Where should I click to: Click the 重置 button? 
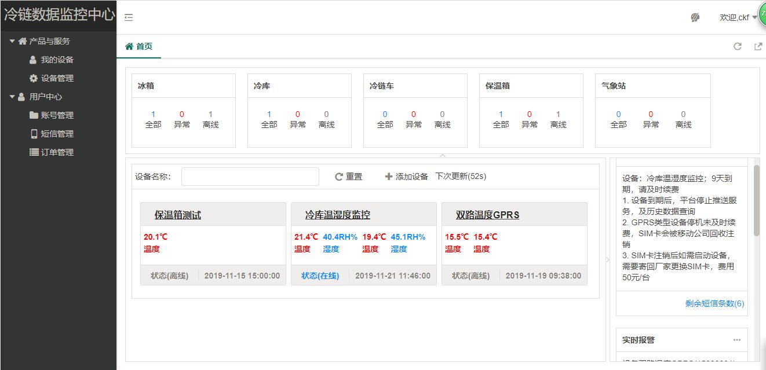pyautogui.click(x=348, y=177)
